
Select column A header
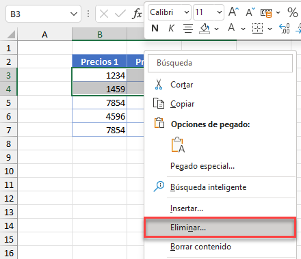[44, 35]
